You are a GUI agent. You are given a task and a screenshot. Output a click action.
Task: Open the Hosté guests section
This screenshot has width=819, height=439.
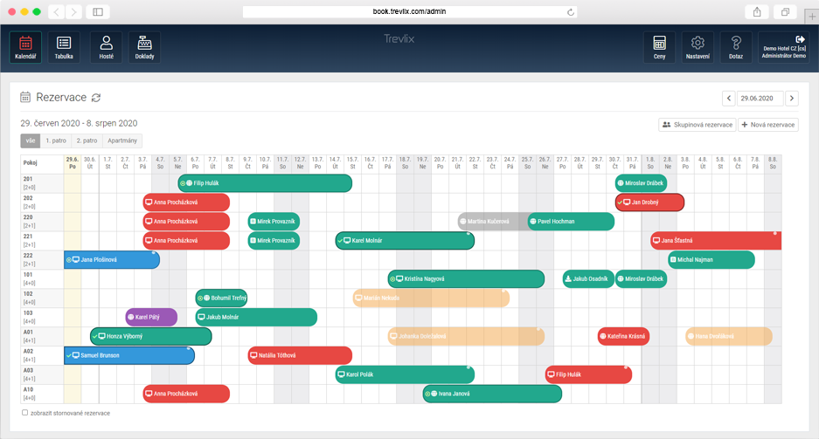click(x=106, y=47)
